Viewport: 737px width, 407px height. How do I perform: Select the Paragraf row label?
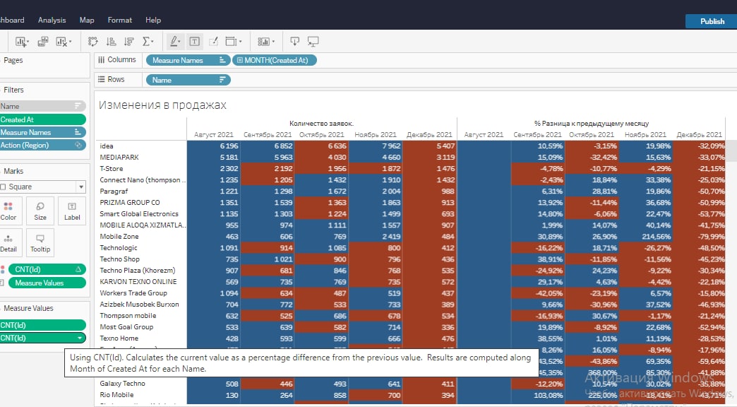click(114, 191)
